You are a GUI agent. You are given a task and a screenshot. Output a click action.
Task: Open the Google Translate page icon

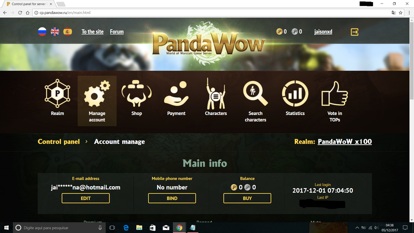pos(393,12)
